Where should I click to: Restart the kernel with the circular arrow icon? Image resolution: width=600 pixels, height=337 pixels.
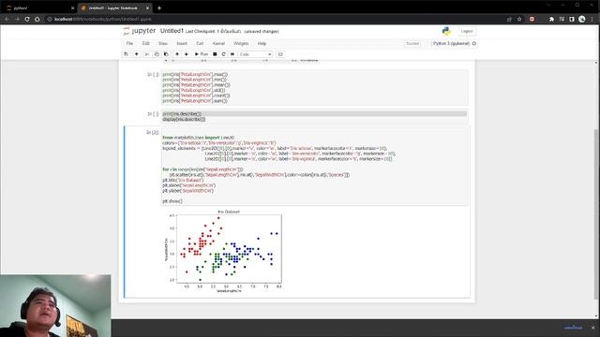click(223, 54)
